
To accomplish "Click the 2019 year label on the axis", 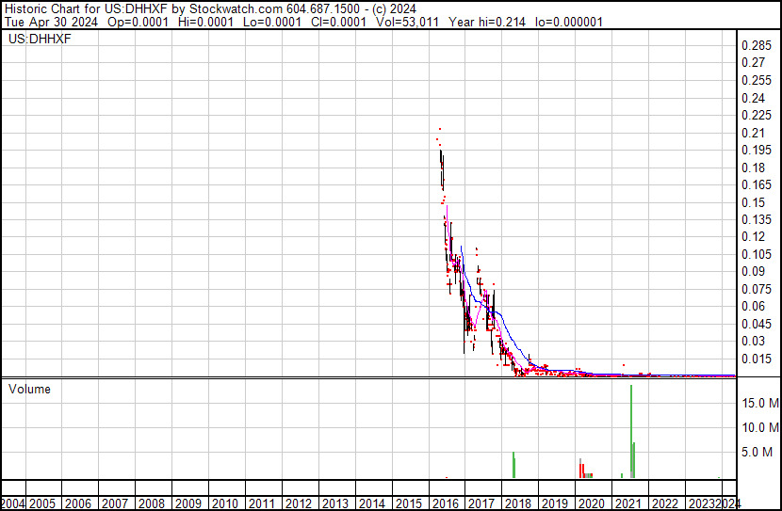I will coord(555,503).
